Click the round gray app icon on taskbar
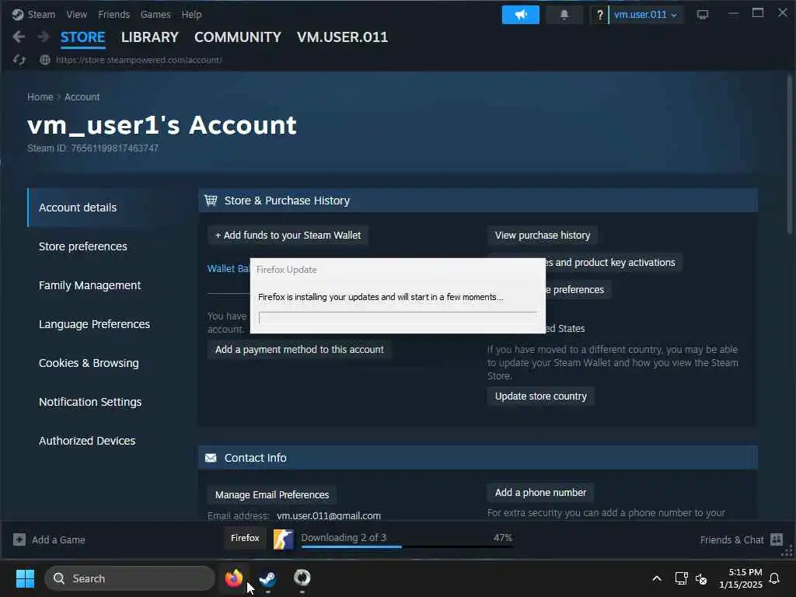The width and height of the screenshot is (796, 597). [302, 578]
